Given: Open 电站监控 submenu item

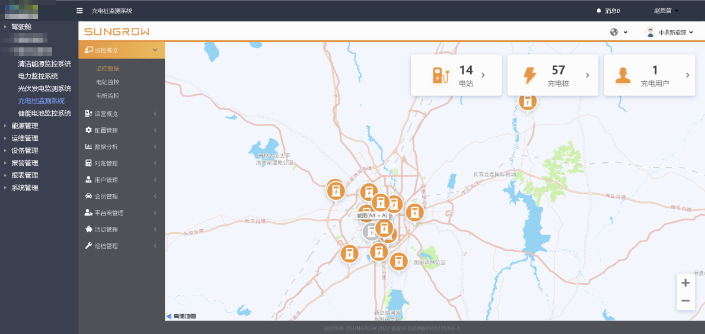Looking at the screenshot, I should (107, 82).
